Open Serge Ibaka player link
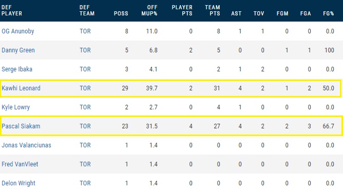343x191 pixels. 17,69
